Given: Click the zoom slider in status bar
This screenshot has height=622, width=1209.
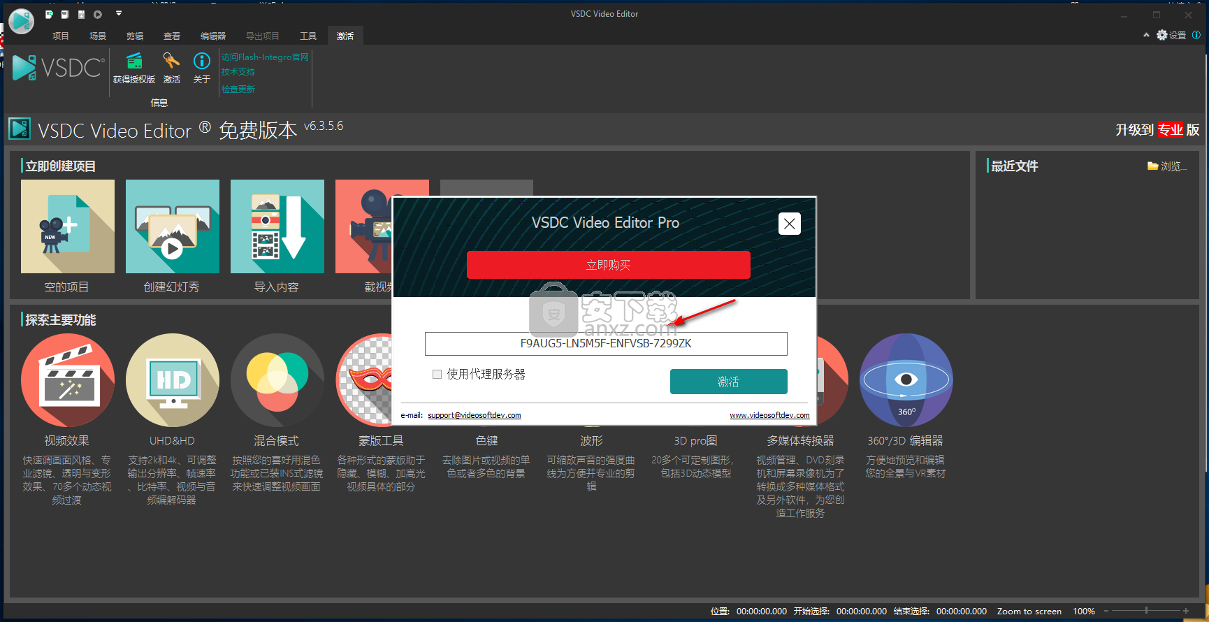Looking at the screenshot, I should [x=1146, y=612].
